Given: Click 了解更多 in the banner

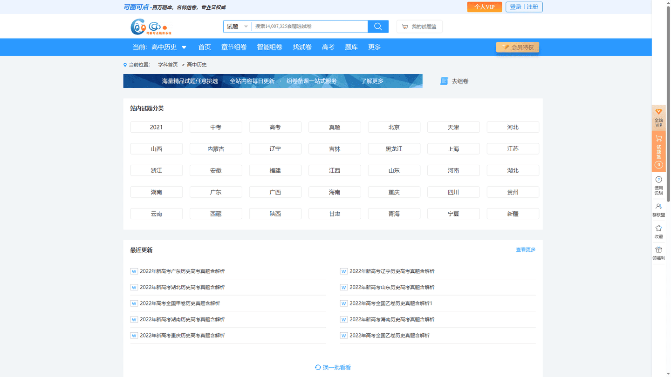Looking at the screenshot, I should click(372, 81).
